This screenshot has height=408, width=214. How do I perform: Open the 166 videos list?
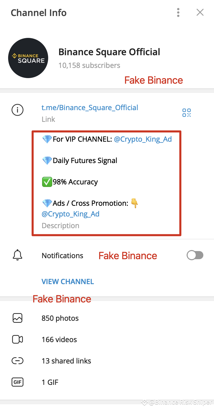tap(59, 339)
